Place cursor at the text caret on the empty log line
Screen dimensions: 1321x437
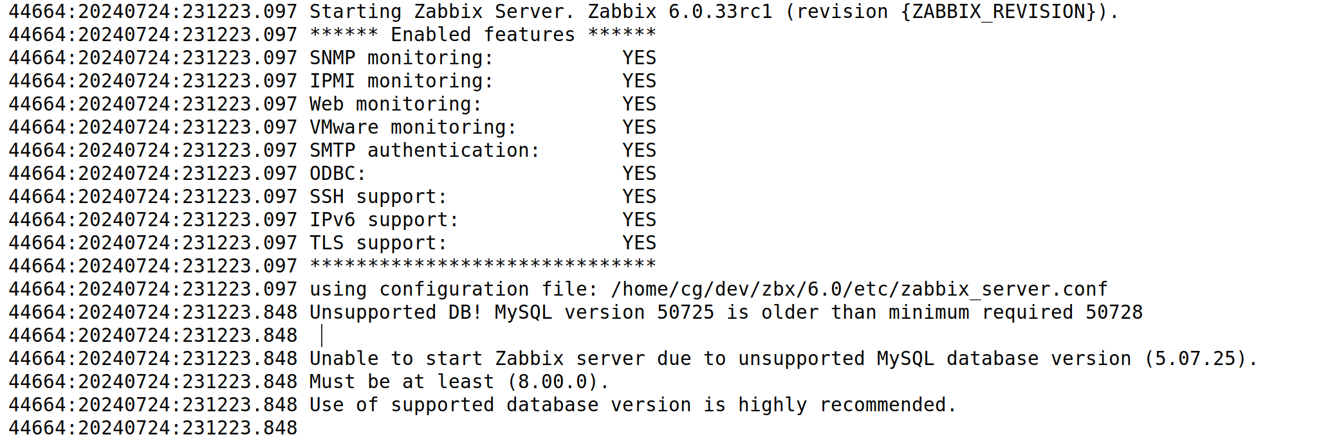point(322,335)
